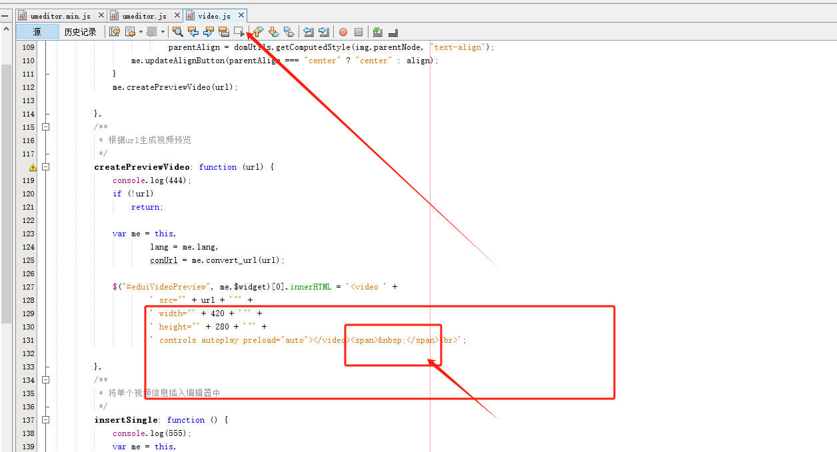Open the Back history dropdown arrow
This screenshot has width=837, height=452.
point(141,32)
